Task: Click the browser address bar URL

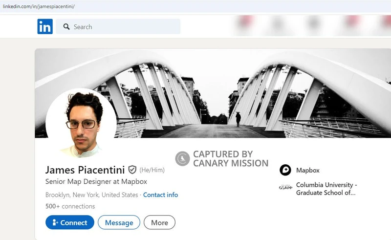Action: [39, 6]
